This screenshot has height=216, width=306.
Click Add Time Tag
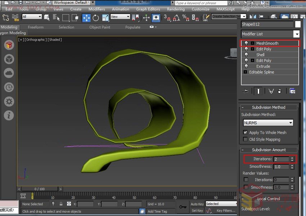click(x=157, y=211)
